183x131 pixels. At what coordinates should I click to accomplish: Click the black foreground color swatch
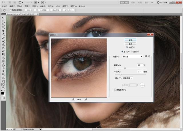[3, 93]
